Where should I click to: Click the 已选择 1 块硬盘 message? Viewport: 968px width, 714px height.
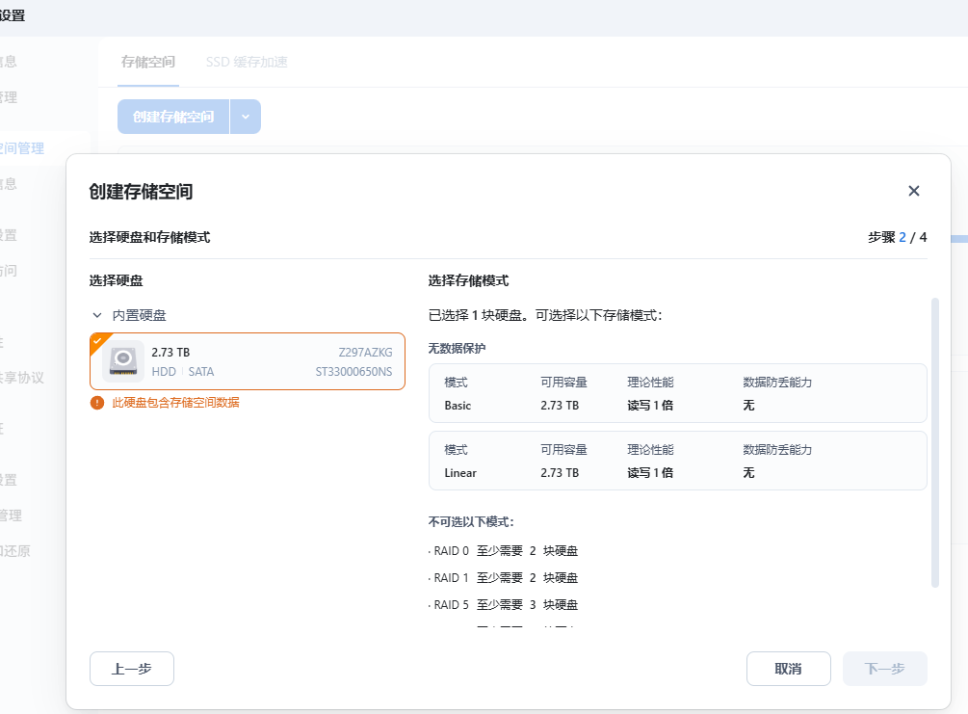545,315
